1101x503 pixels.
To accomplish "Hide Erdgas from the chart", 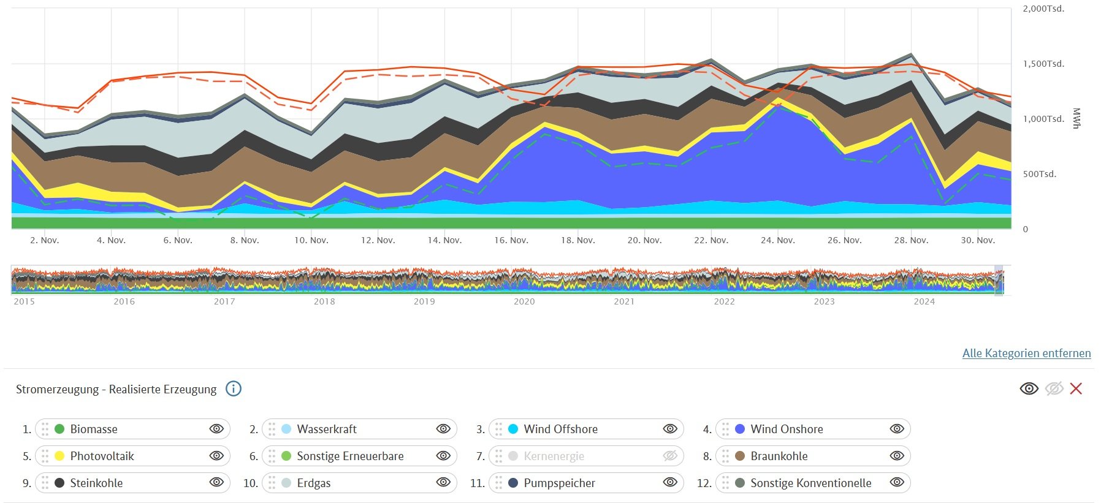I will coord(443,483).
